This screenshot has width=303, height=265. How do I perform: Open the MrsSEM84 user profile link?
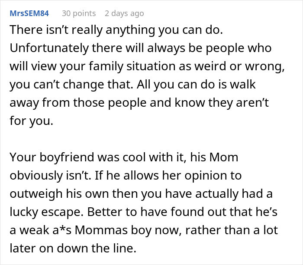pyautogui.click(x=29, y=13)
